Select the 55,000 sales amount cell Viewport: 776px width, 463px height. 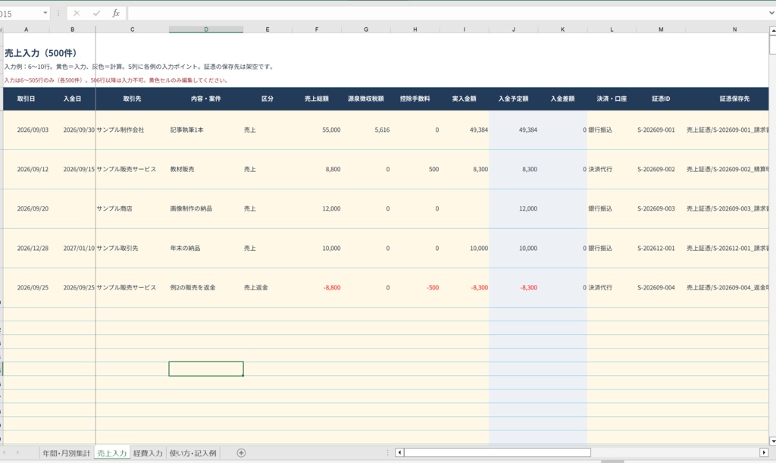(317, 130)
